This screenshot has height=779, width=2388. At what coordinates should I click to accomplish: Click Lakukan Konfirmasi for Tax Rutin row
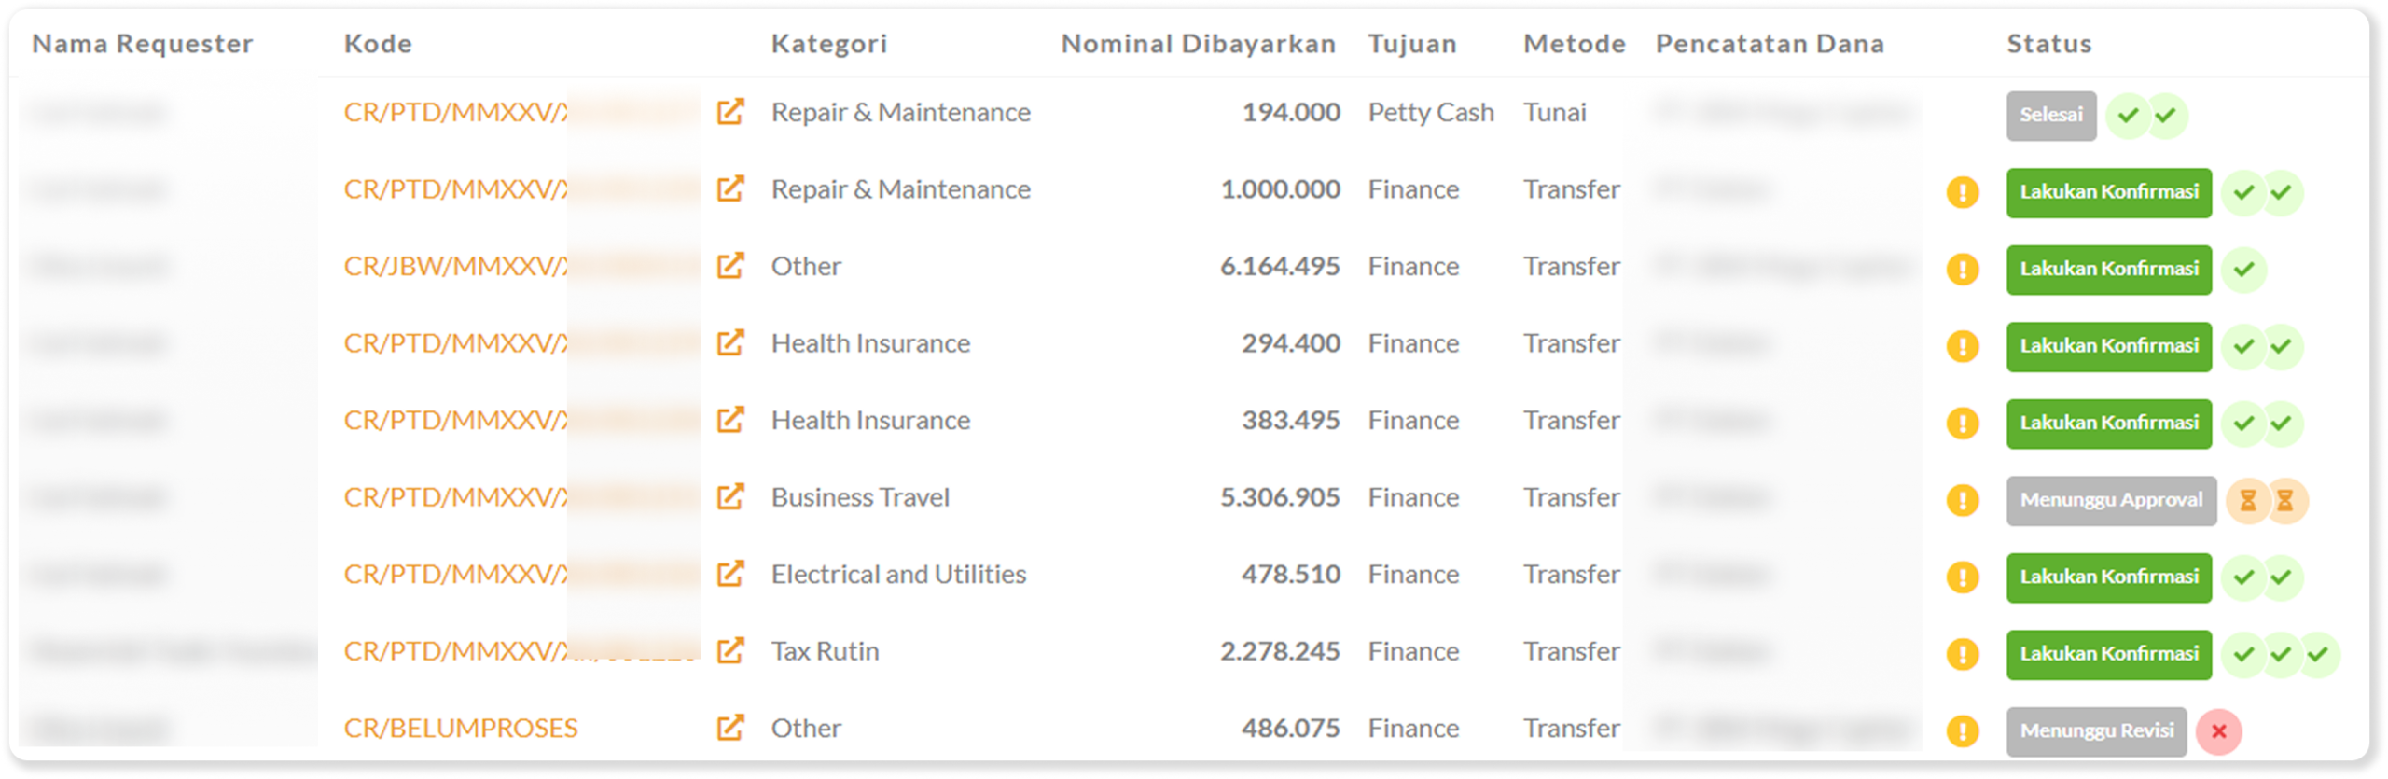click(2108, 654)
